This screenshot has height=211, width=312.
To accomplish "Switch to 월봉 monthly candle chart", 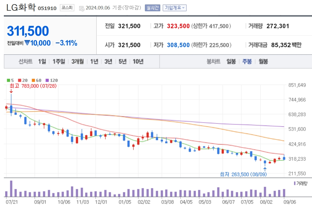I will 263,61.
